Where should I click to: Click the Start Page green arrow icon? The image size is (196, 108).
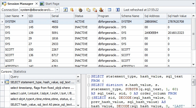click(42, 4)
